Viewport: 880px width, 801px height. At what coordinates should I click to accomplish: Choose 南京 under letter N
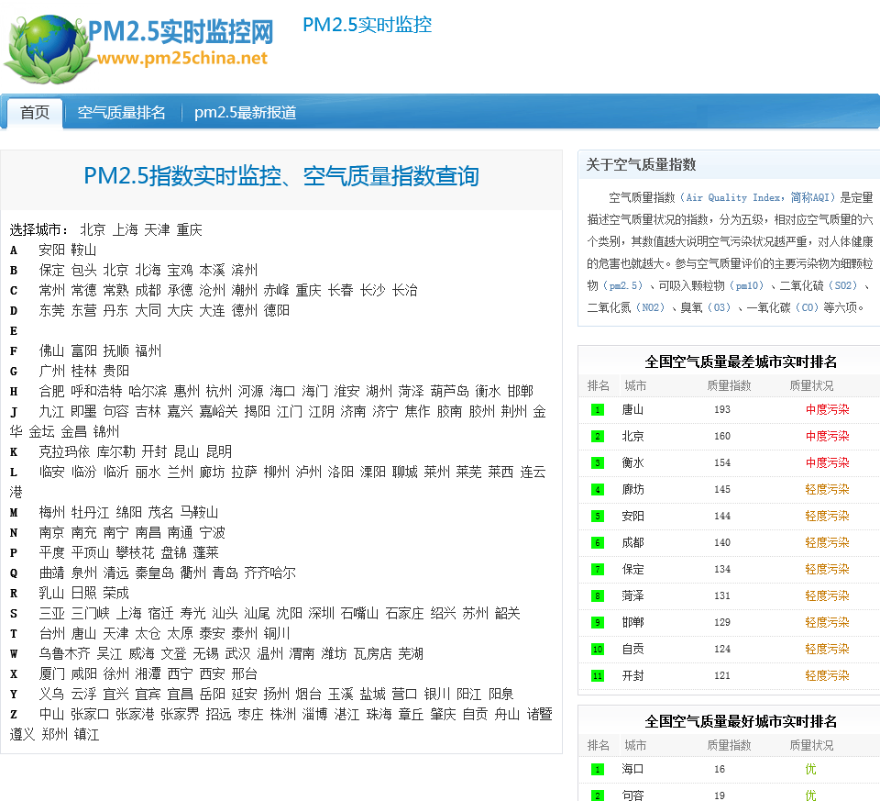point(51,533)
